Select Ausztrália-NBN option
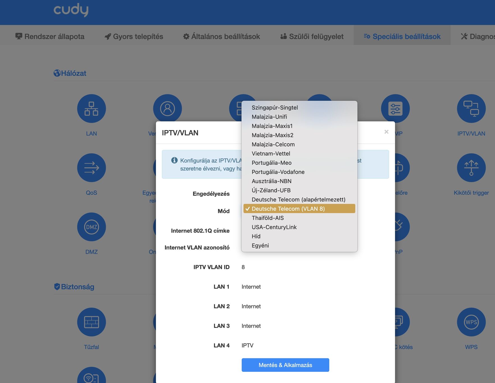Screen dimensions: 495x383 [x=299, y=181]
